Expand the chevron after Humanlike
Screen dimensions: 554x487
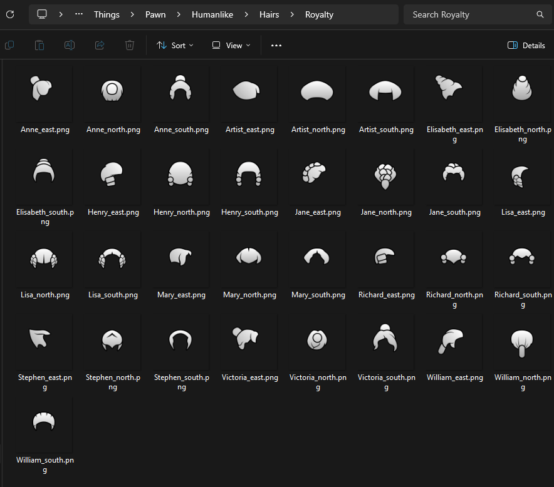click(246, 14)
